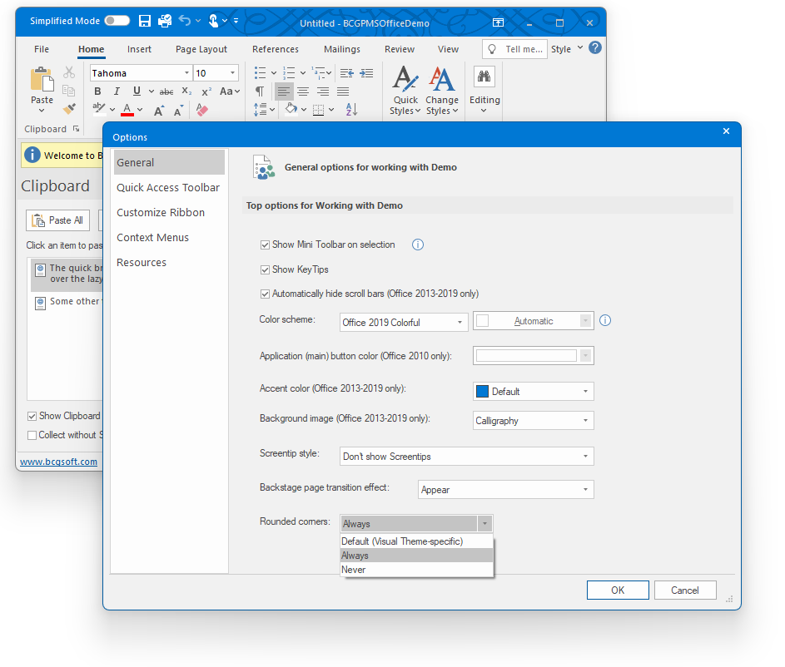
Task: Select the center alignment icon
Action: coord(303,91)
